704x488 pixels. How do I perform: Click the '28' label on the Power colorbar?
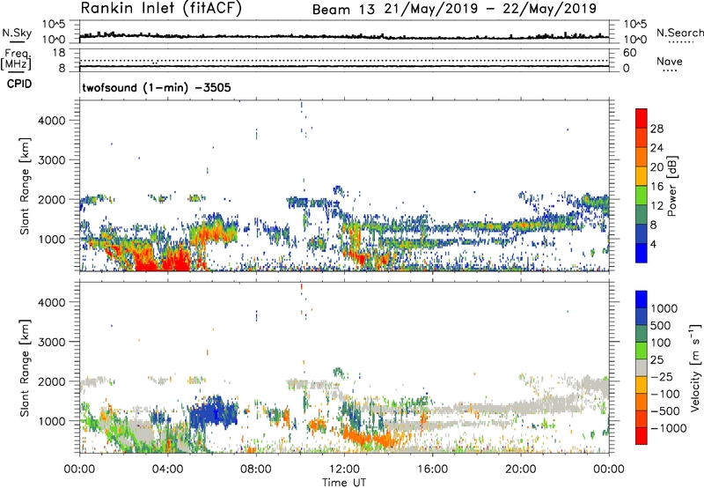coord(656,129)
